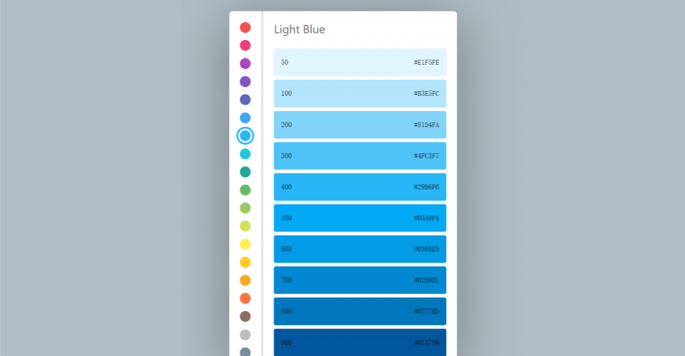Viewport: 685px width, 356px height.
Task: Pick the yellow color dot
Action: pos(245,244)
